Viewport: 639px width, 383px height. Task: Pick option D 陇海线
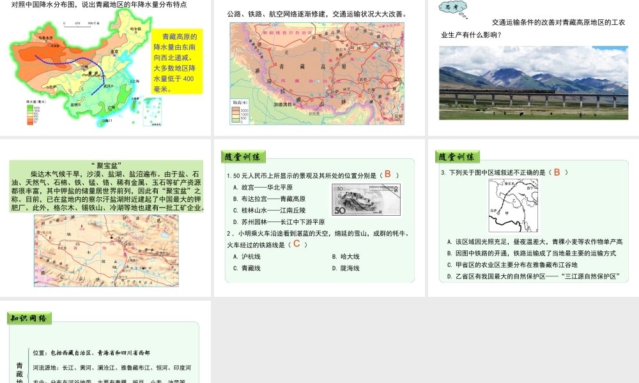[346, 268]
